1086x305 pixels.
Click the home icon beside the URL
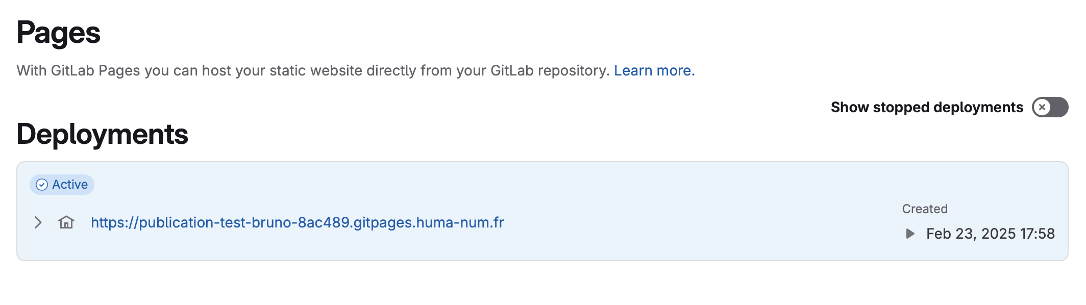pyautogui.click(x=66, y=222)
